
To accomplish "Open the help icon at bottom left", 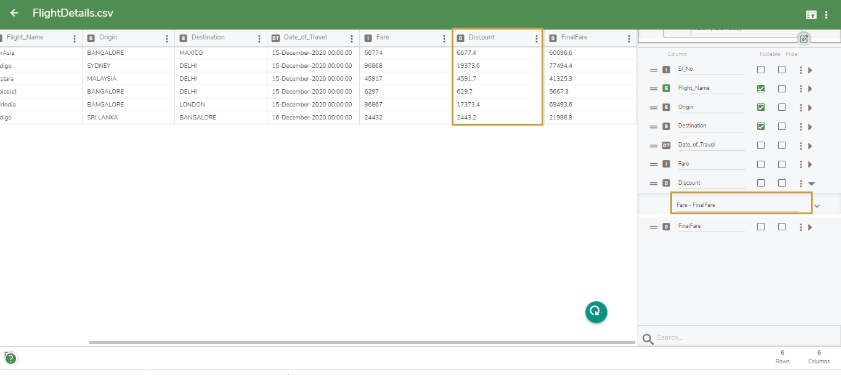I will (x=10, y=357).
